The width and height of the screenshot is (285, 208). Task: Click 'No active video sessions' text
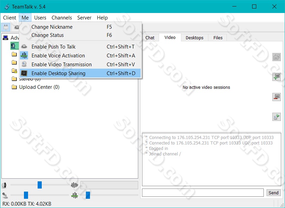[206, 87]
